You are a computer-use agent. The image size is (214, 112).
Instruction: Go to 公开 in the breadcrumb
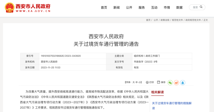click(x=156, y=20)
